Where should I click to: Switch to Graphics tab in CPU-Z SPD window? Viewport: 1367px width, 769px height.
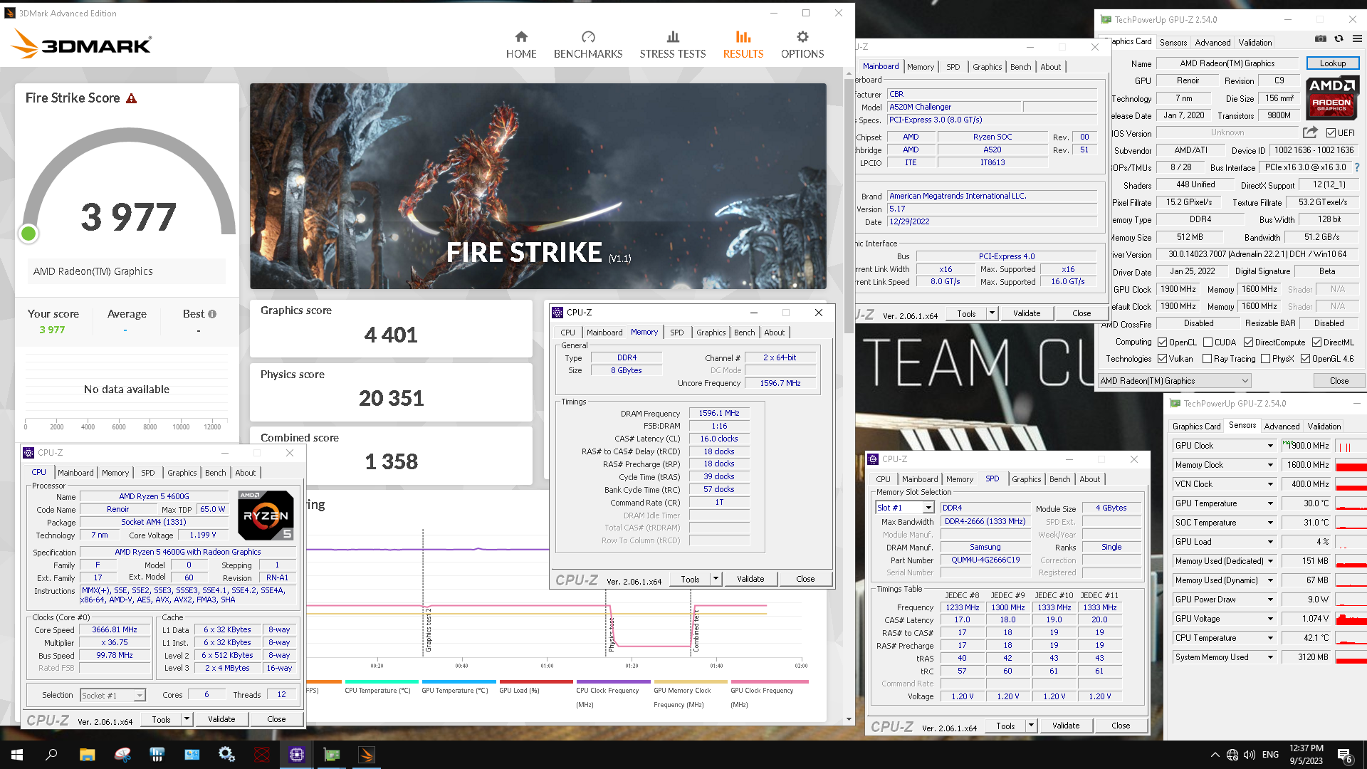(x=1026, y=479)
